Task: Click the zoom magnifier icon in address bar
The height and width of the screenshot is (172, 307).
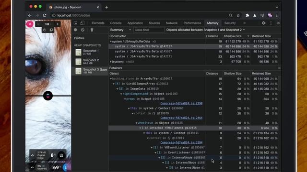Action: 231,15
